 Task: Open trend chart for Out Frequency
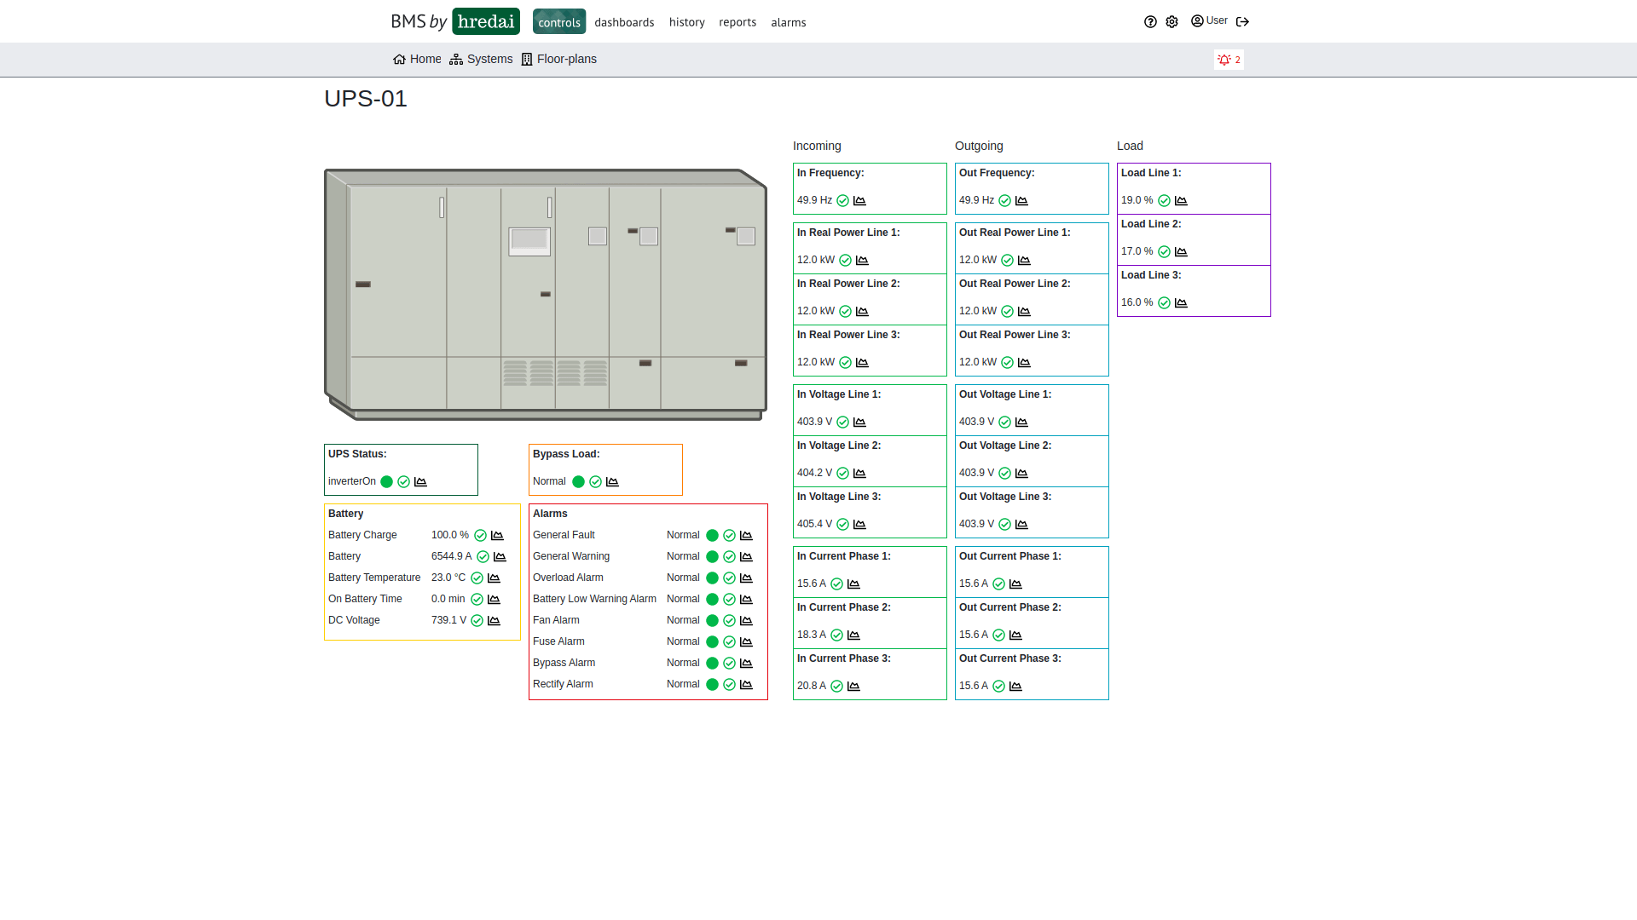(1021, 201)
